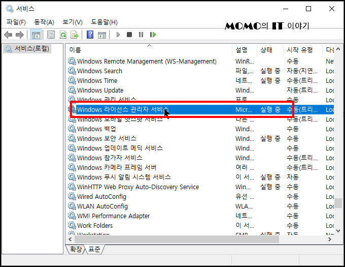Click gear icon of WLAN AutoConfig row
This screenshot has height=267, width=345.
(72, 206)
